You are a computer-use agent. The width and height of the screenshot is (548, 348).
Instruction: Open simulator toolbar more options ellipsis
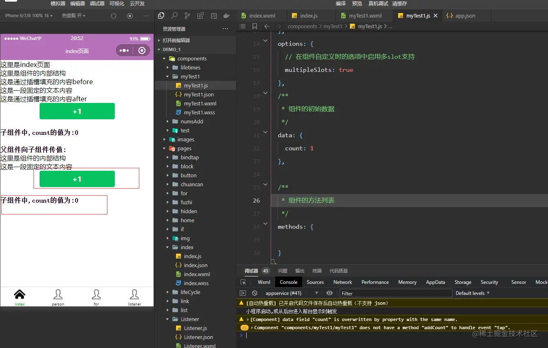(x=146, y=16)
